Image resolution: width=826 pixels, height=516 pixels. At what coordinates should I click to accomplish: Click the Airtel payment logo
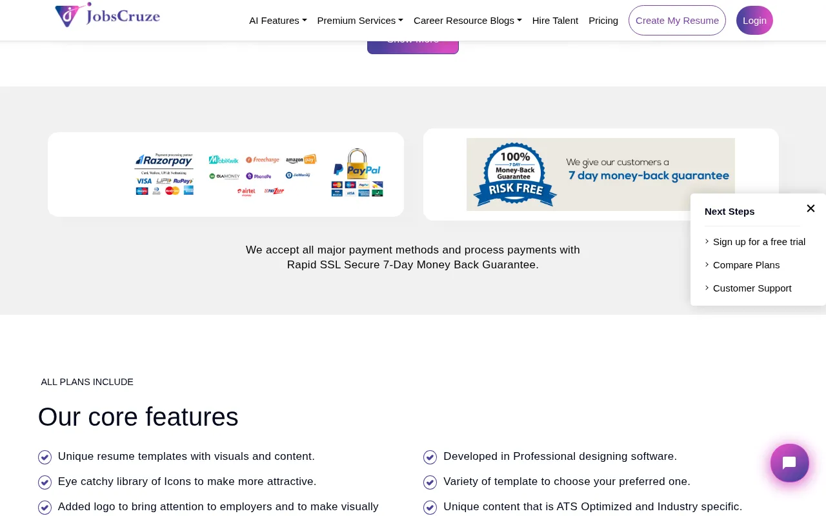click(x=246, y=192)
